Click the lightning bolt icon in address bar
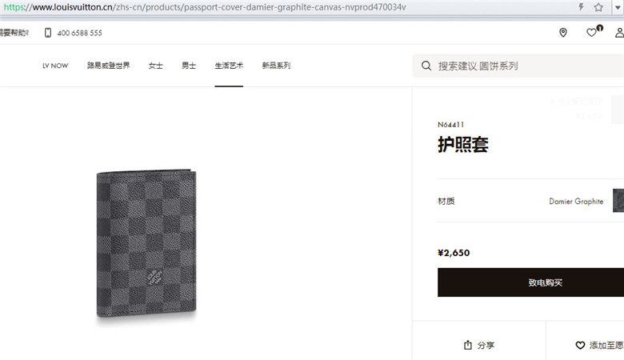Image resolution: width=624 pixels, height=360 pixels. coord(581,6)
